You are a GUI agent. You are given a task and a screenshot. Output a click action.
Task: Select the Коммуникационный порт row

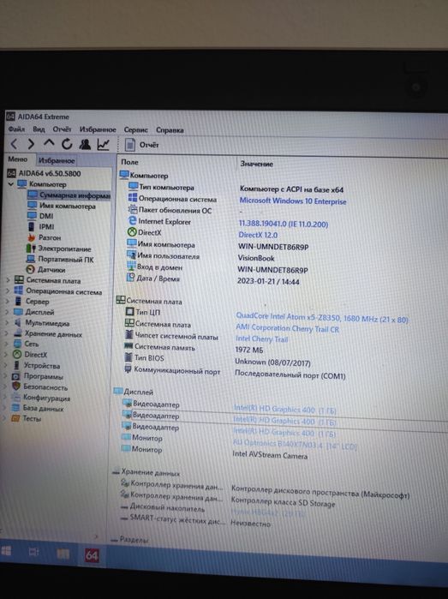(x=235, y=372)
